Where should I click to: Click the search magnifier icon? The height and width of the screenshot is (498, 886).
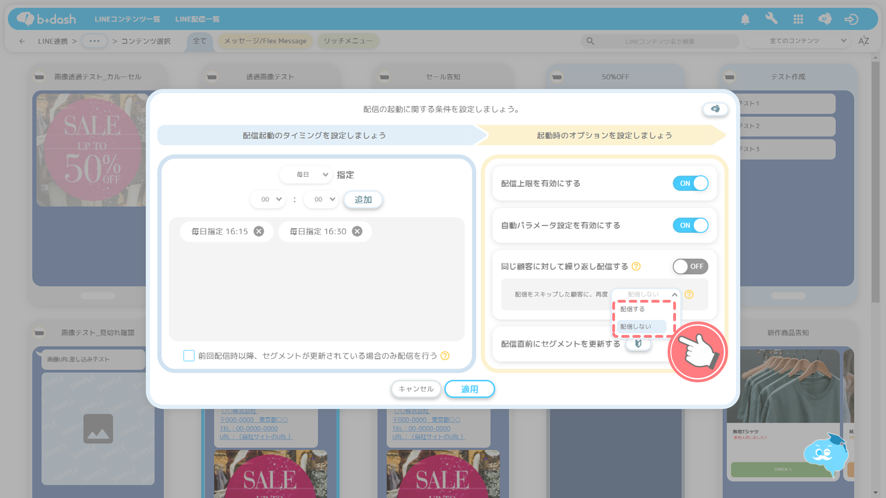pyautogui.click(x=590, y=41)
